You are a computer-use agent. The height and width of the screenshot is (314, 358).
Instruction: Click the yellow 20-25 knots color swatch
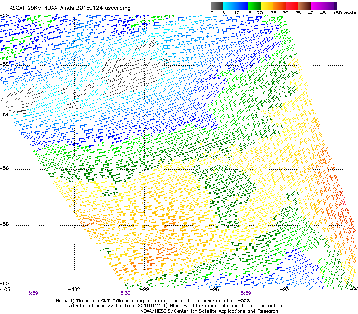point(267,6)
